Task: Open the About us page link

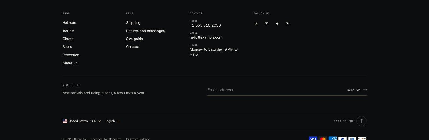Action: click(x=70, y=63)
